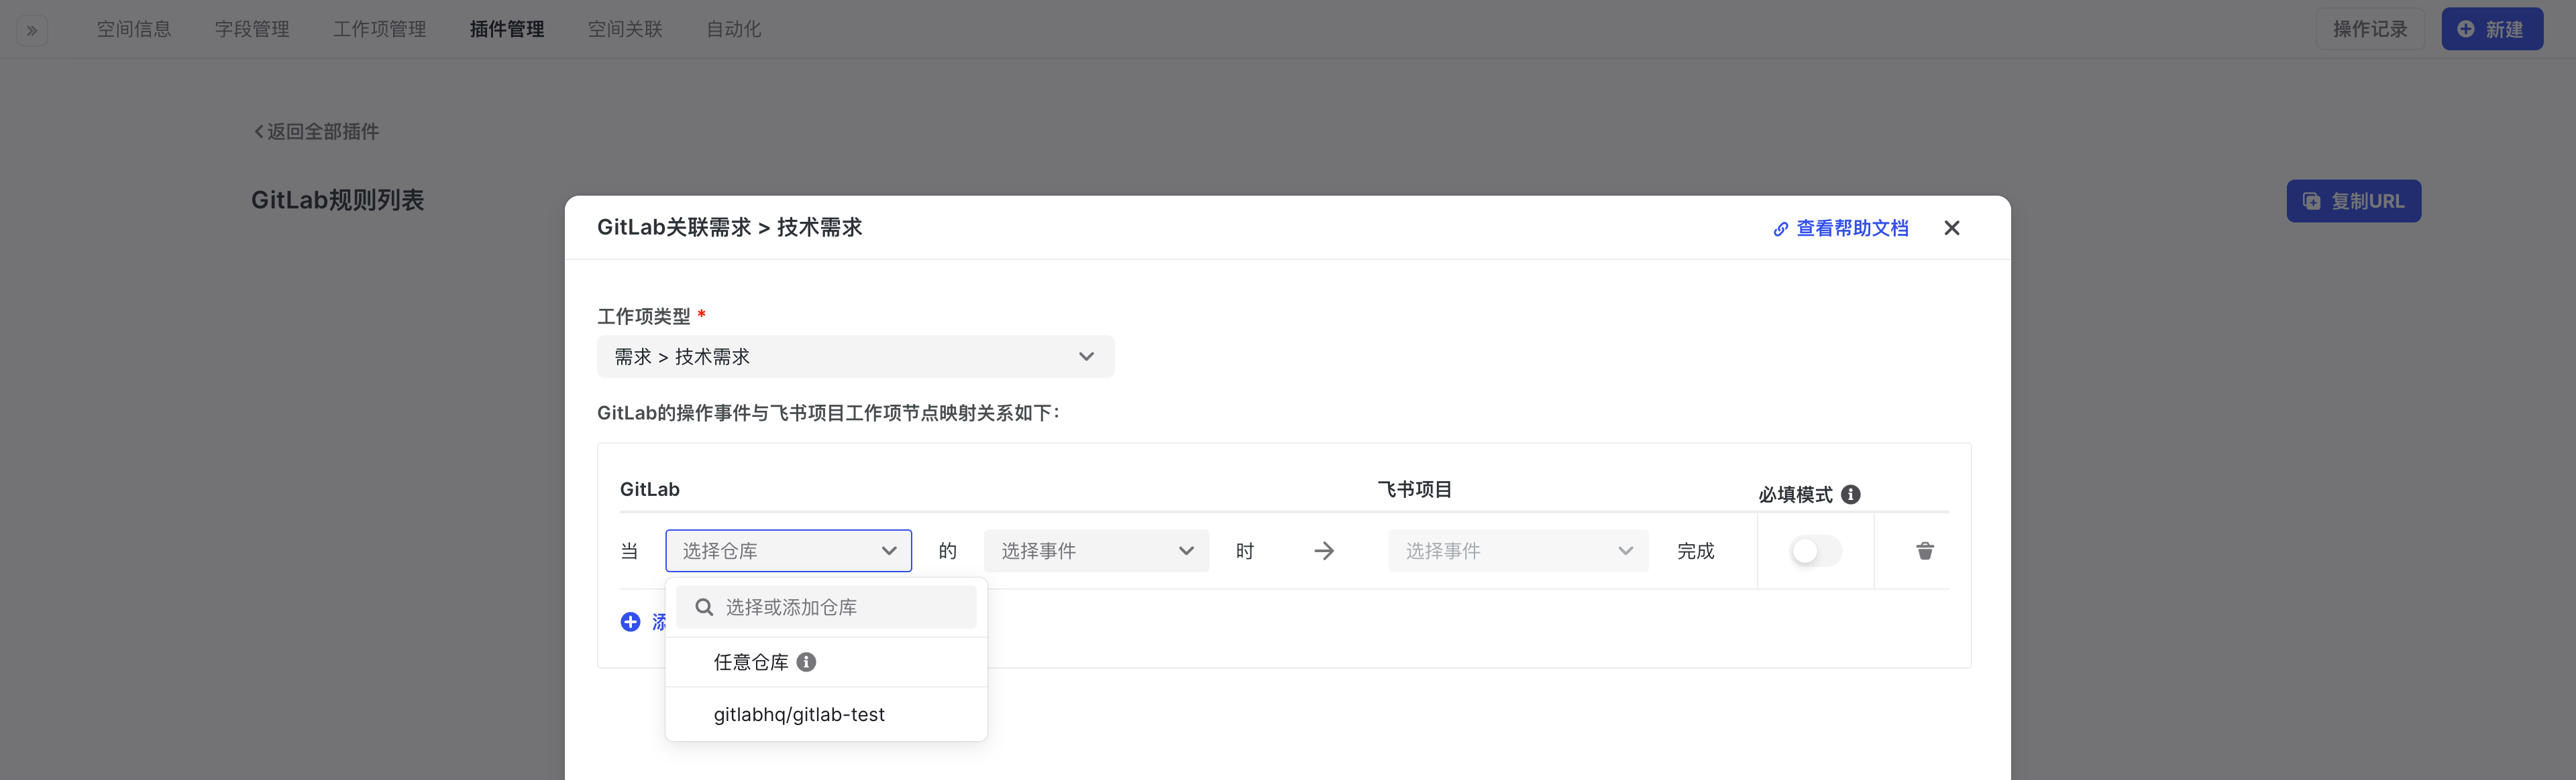Click the 新建 button
Image resolution: width=2576 pixels, height=780 pixels.
pyautogui.click(x=2492, y=29)
